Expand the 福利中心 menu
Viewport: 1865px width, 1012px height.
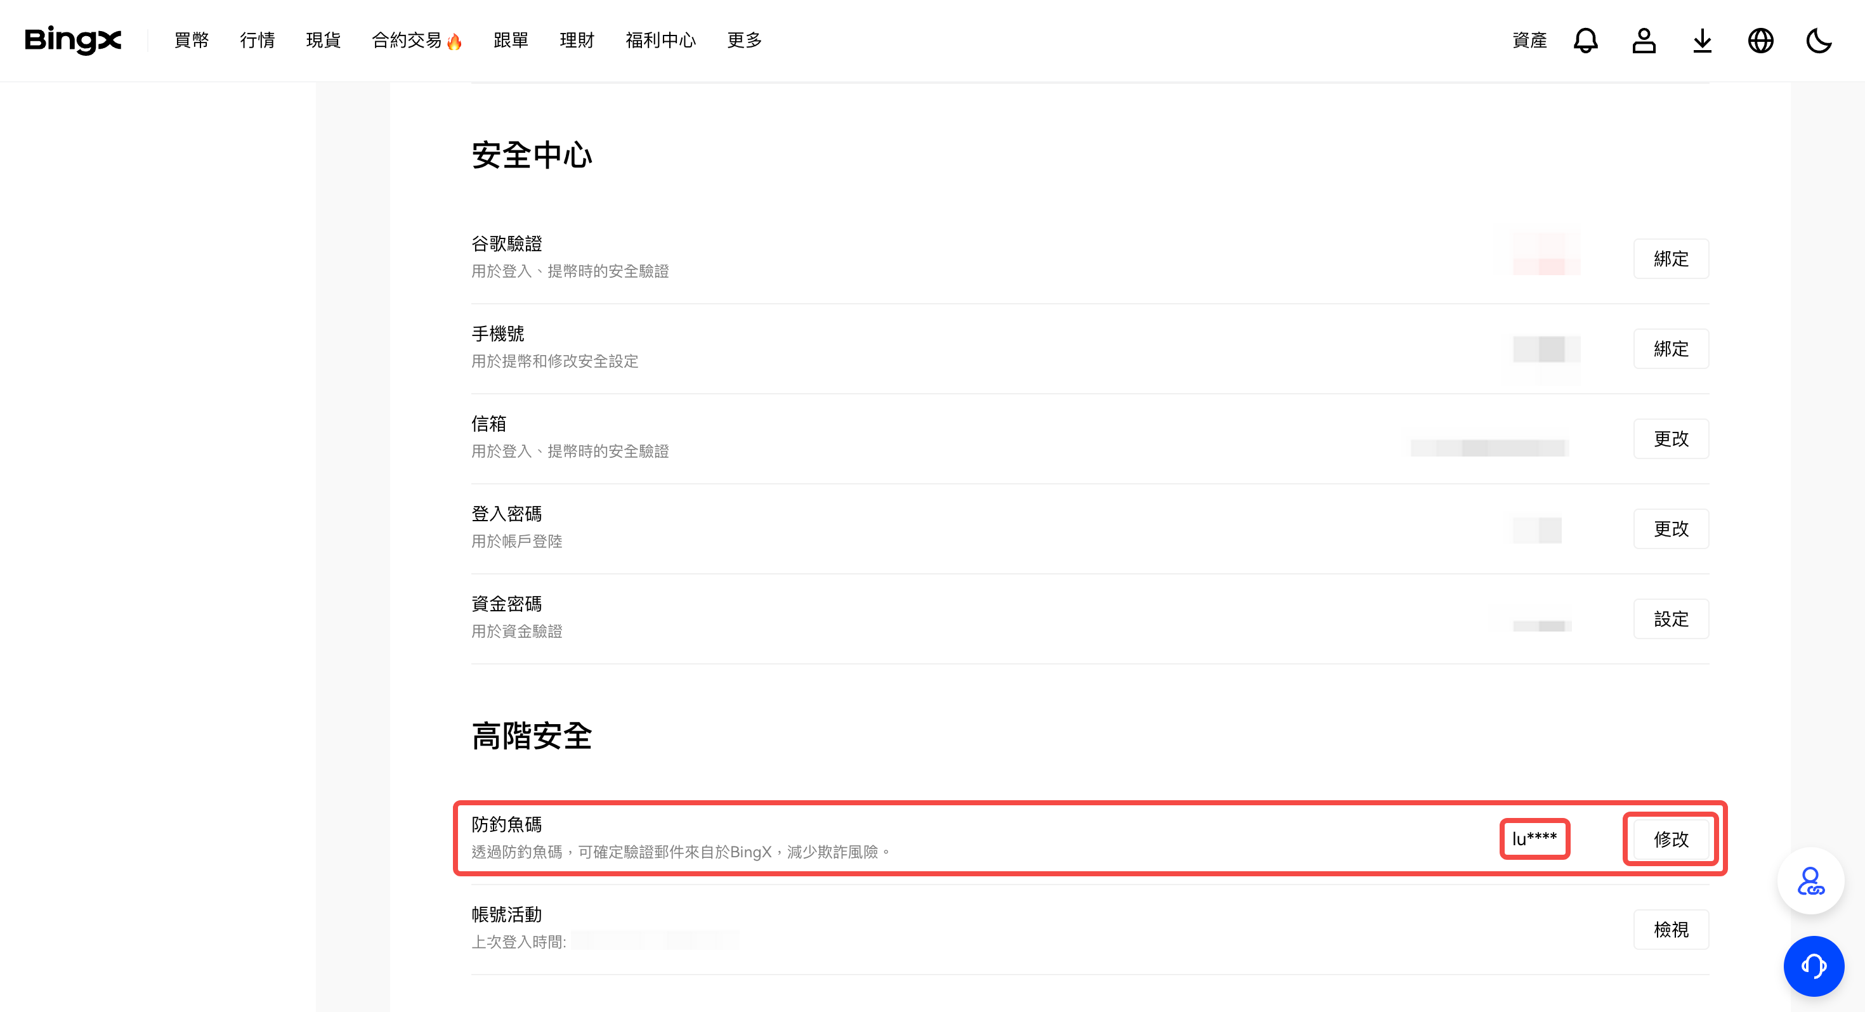pyautogui.click(x=660, y=41)
